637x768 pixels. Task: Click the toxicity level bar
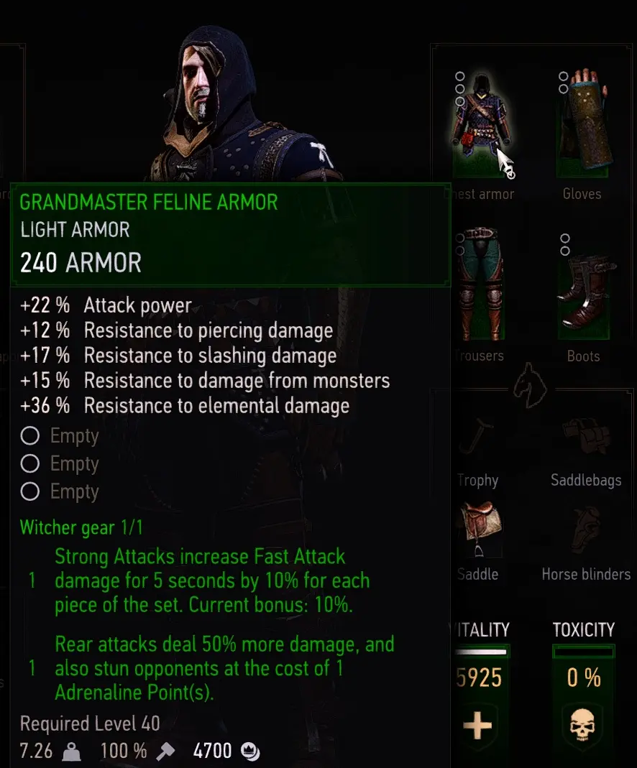(x=583, y=652)
